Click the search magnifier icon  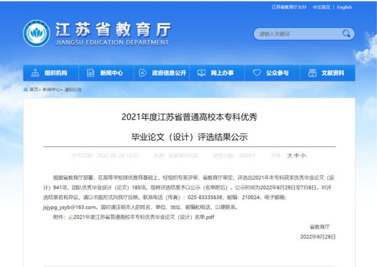pyautogui.click(x=346, y=33)
